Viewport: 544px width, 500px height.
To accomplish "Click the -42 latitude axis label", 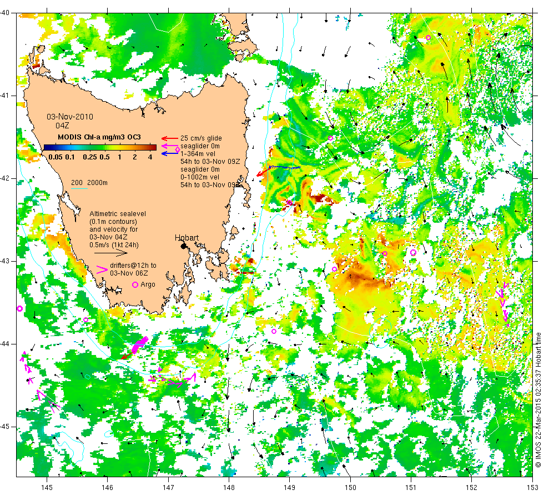I will click(5, 178).
